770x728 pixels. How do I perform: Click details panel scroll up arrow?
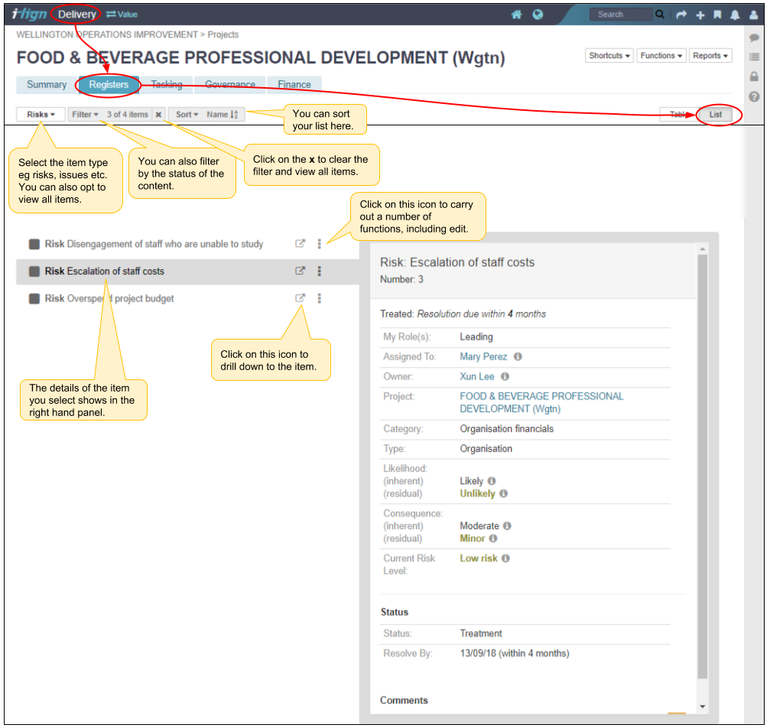702,249
